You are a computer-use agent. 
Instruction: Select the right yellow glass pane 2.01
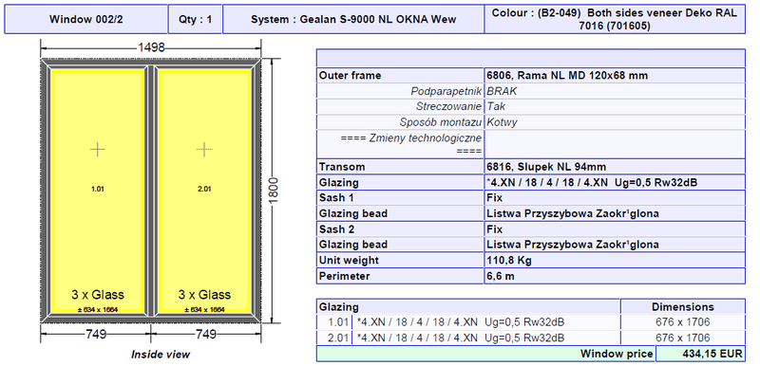tap(204, 190)
